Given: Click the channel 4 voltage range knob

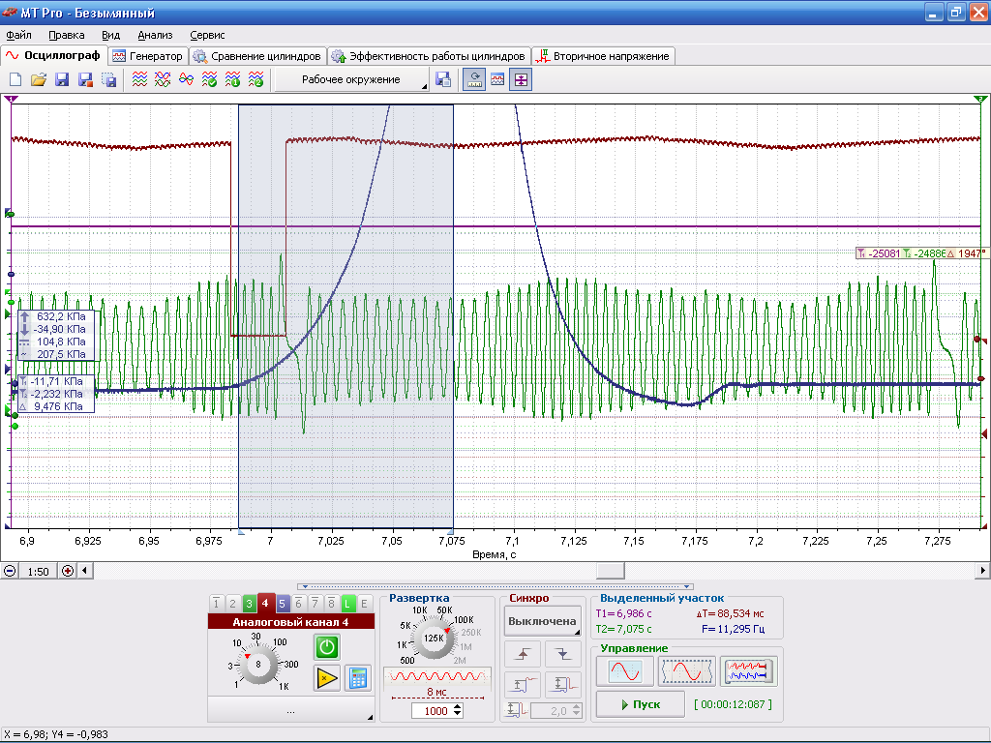Looking at the screenshot, I should [258, 664].
